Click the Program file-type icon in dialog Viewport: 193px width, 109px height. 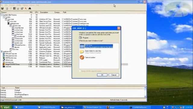[80, 38]
